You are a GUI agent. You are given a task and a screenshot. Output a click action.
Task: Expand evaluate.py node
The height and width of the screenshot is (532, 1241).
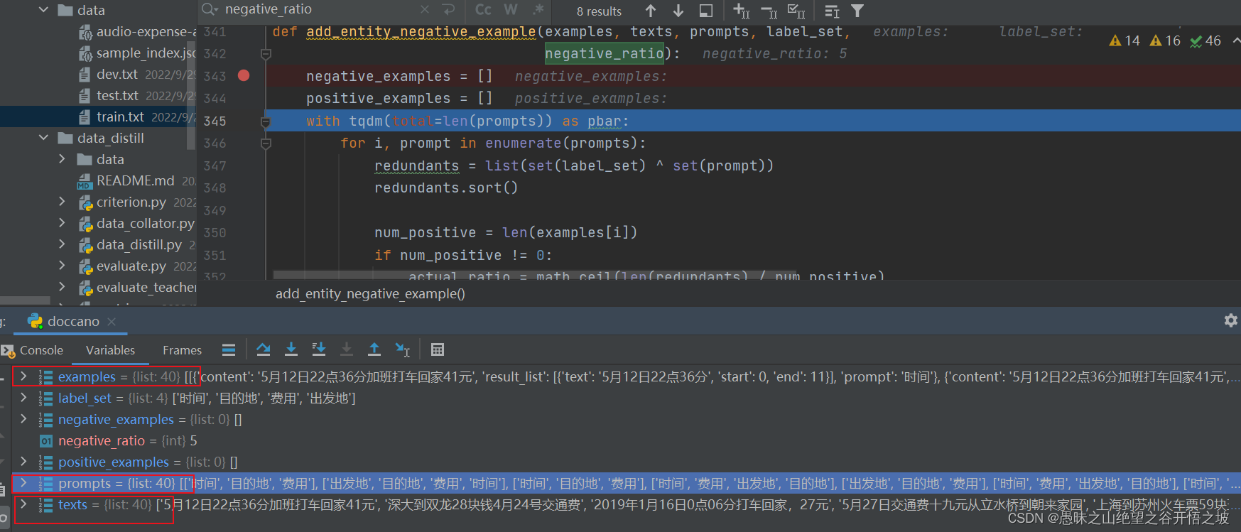pyautogui.click(x=63, y=266)
